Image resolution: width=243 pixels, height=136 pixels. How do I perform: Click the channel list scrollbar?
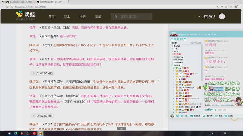[x=202, y=63]
